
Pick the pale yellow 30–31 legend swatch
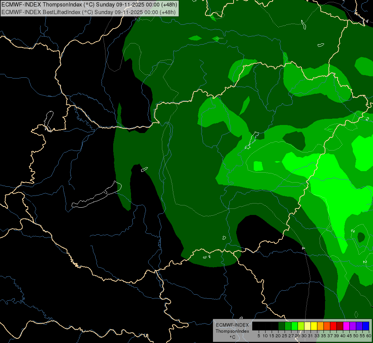[x=307, y=326]
